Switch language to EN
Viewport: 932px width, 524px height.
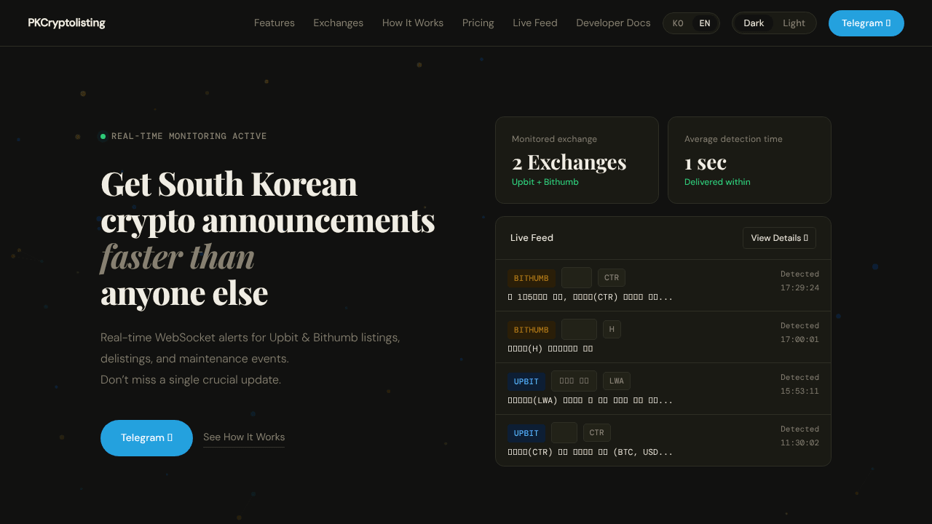[705, 23]
